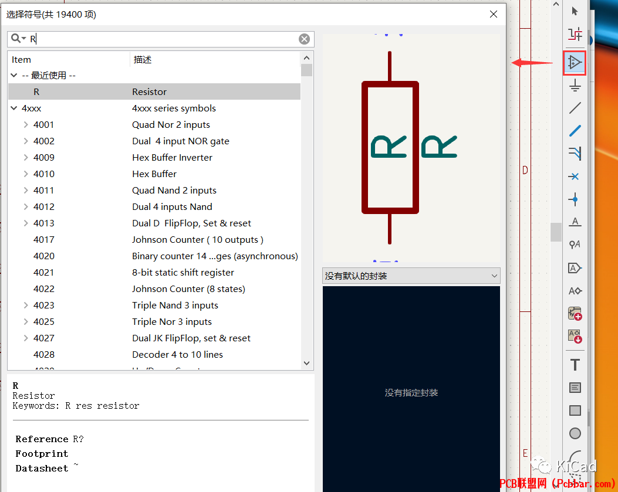The image size is (618, 492).
Task: Expand the 4023 symbol entry
Action: coord(26,306)
